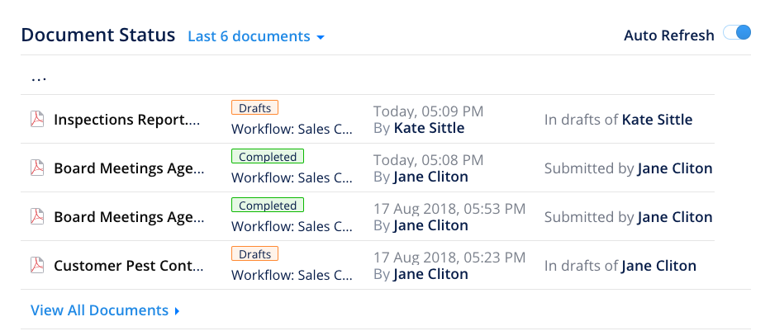The width and height of the screenshot is (770, 331).
Task: Click the ellipsis above the document list
Action: click(x=39, y=78)
